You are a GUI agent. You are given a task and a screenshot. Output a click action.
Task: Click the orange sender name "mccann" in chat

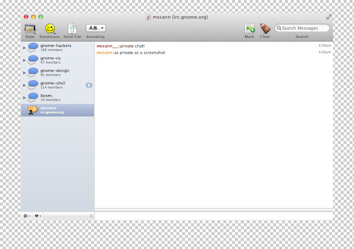[105, 53]
